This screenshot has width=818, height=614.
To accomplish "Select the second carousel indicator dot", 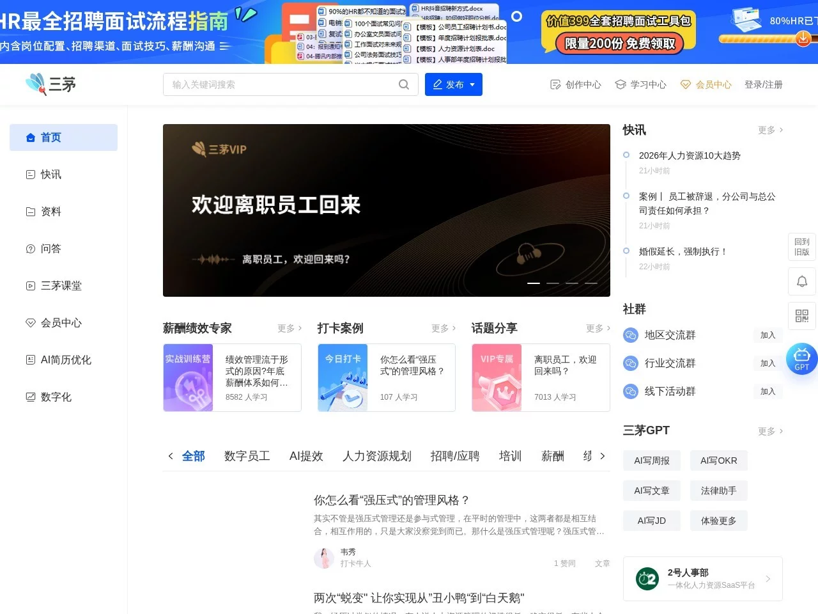I will click(553, 283).
